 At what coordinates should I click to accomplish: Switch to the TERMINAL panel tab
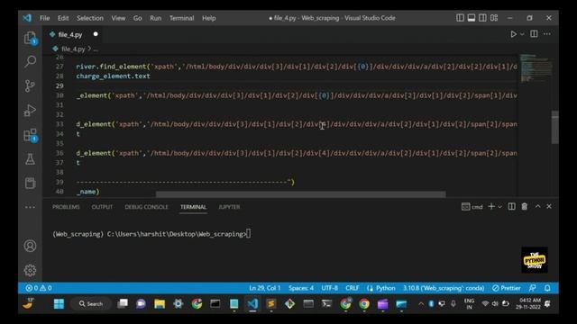coord(193,207)
